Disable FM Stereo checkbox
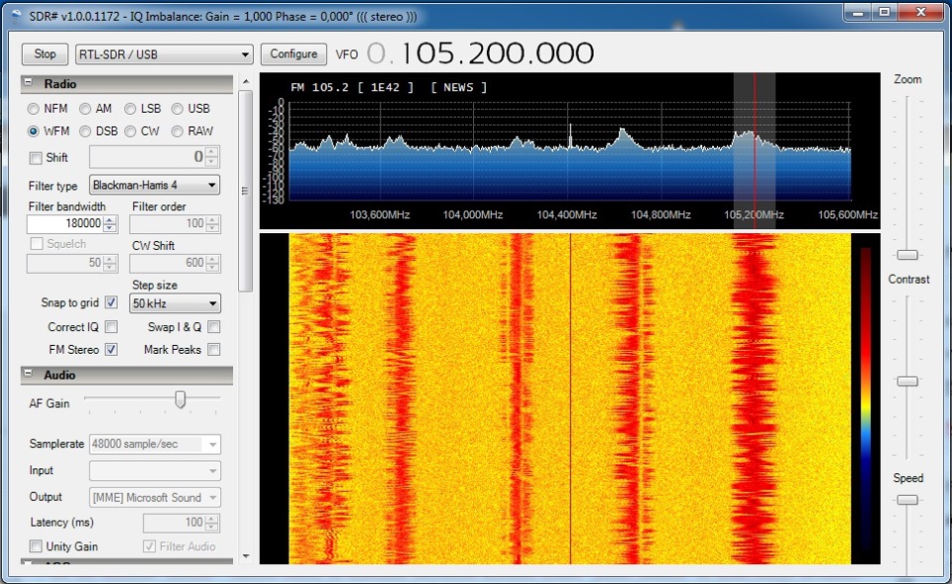 (x=111, y=349)
